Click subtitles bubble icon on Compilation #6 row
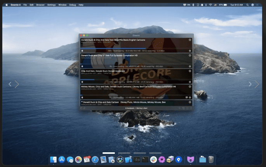The image size is (266, 167). tap(187, 98)
